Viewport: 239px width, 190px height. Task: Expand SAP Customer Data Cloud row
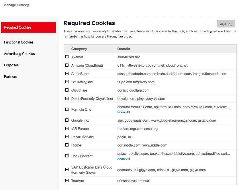coord(67,170)
